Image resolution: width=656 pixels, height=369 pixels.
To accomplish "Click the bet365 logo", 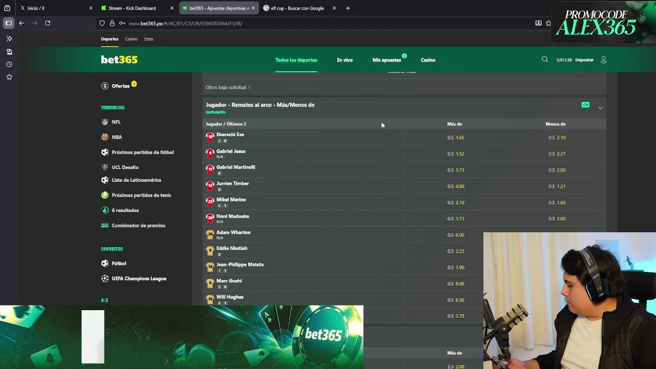I will [x=119, y=59].
